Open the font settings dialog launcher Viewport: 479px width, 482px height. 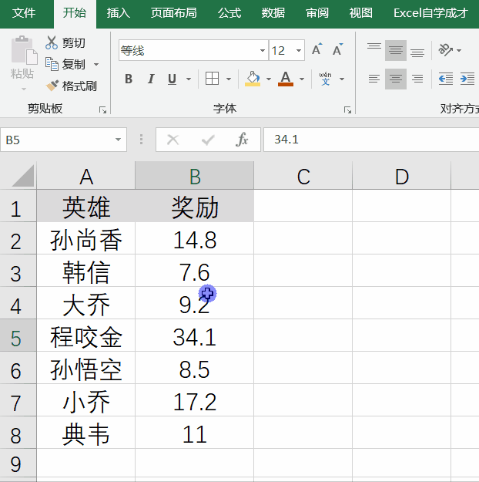347,110
